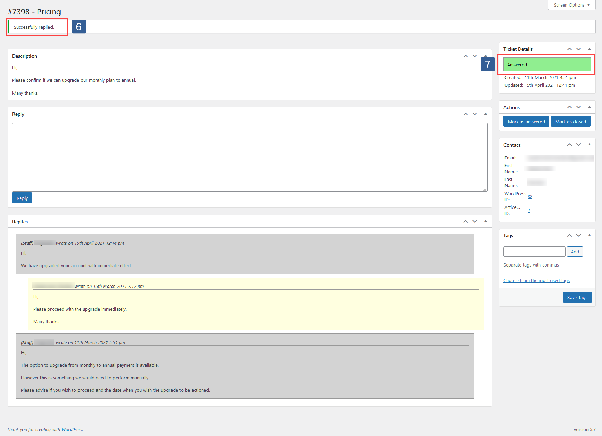The width and height of the screenshot is (602, 436).
Task: Click the Mark as answered button
Action: coord(526,121)
